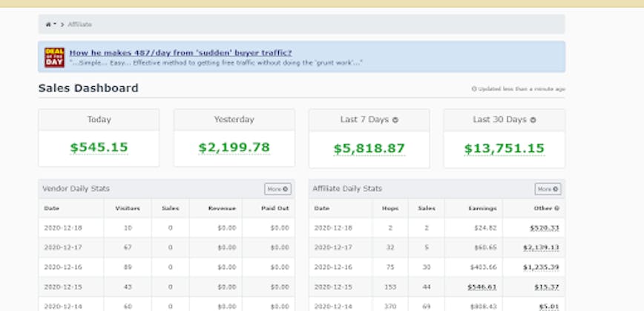Viewport: 644px width, 311px height.
Task: Click the Sales Dashboard heading
Action: coord(88,88)
